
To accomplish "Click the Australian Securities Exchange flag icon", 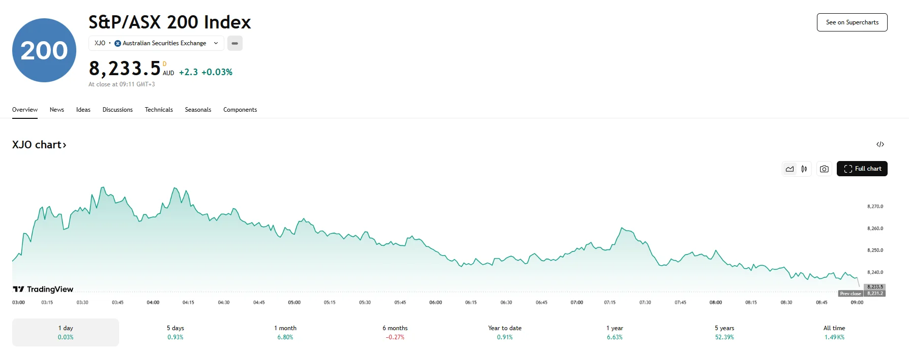I will 118,43.
